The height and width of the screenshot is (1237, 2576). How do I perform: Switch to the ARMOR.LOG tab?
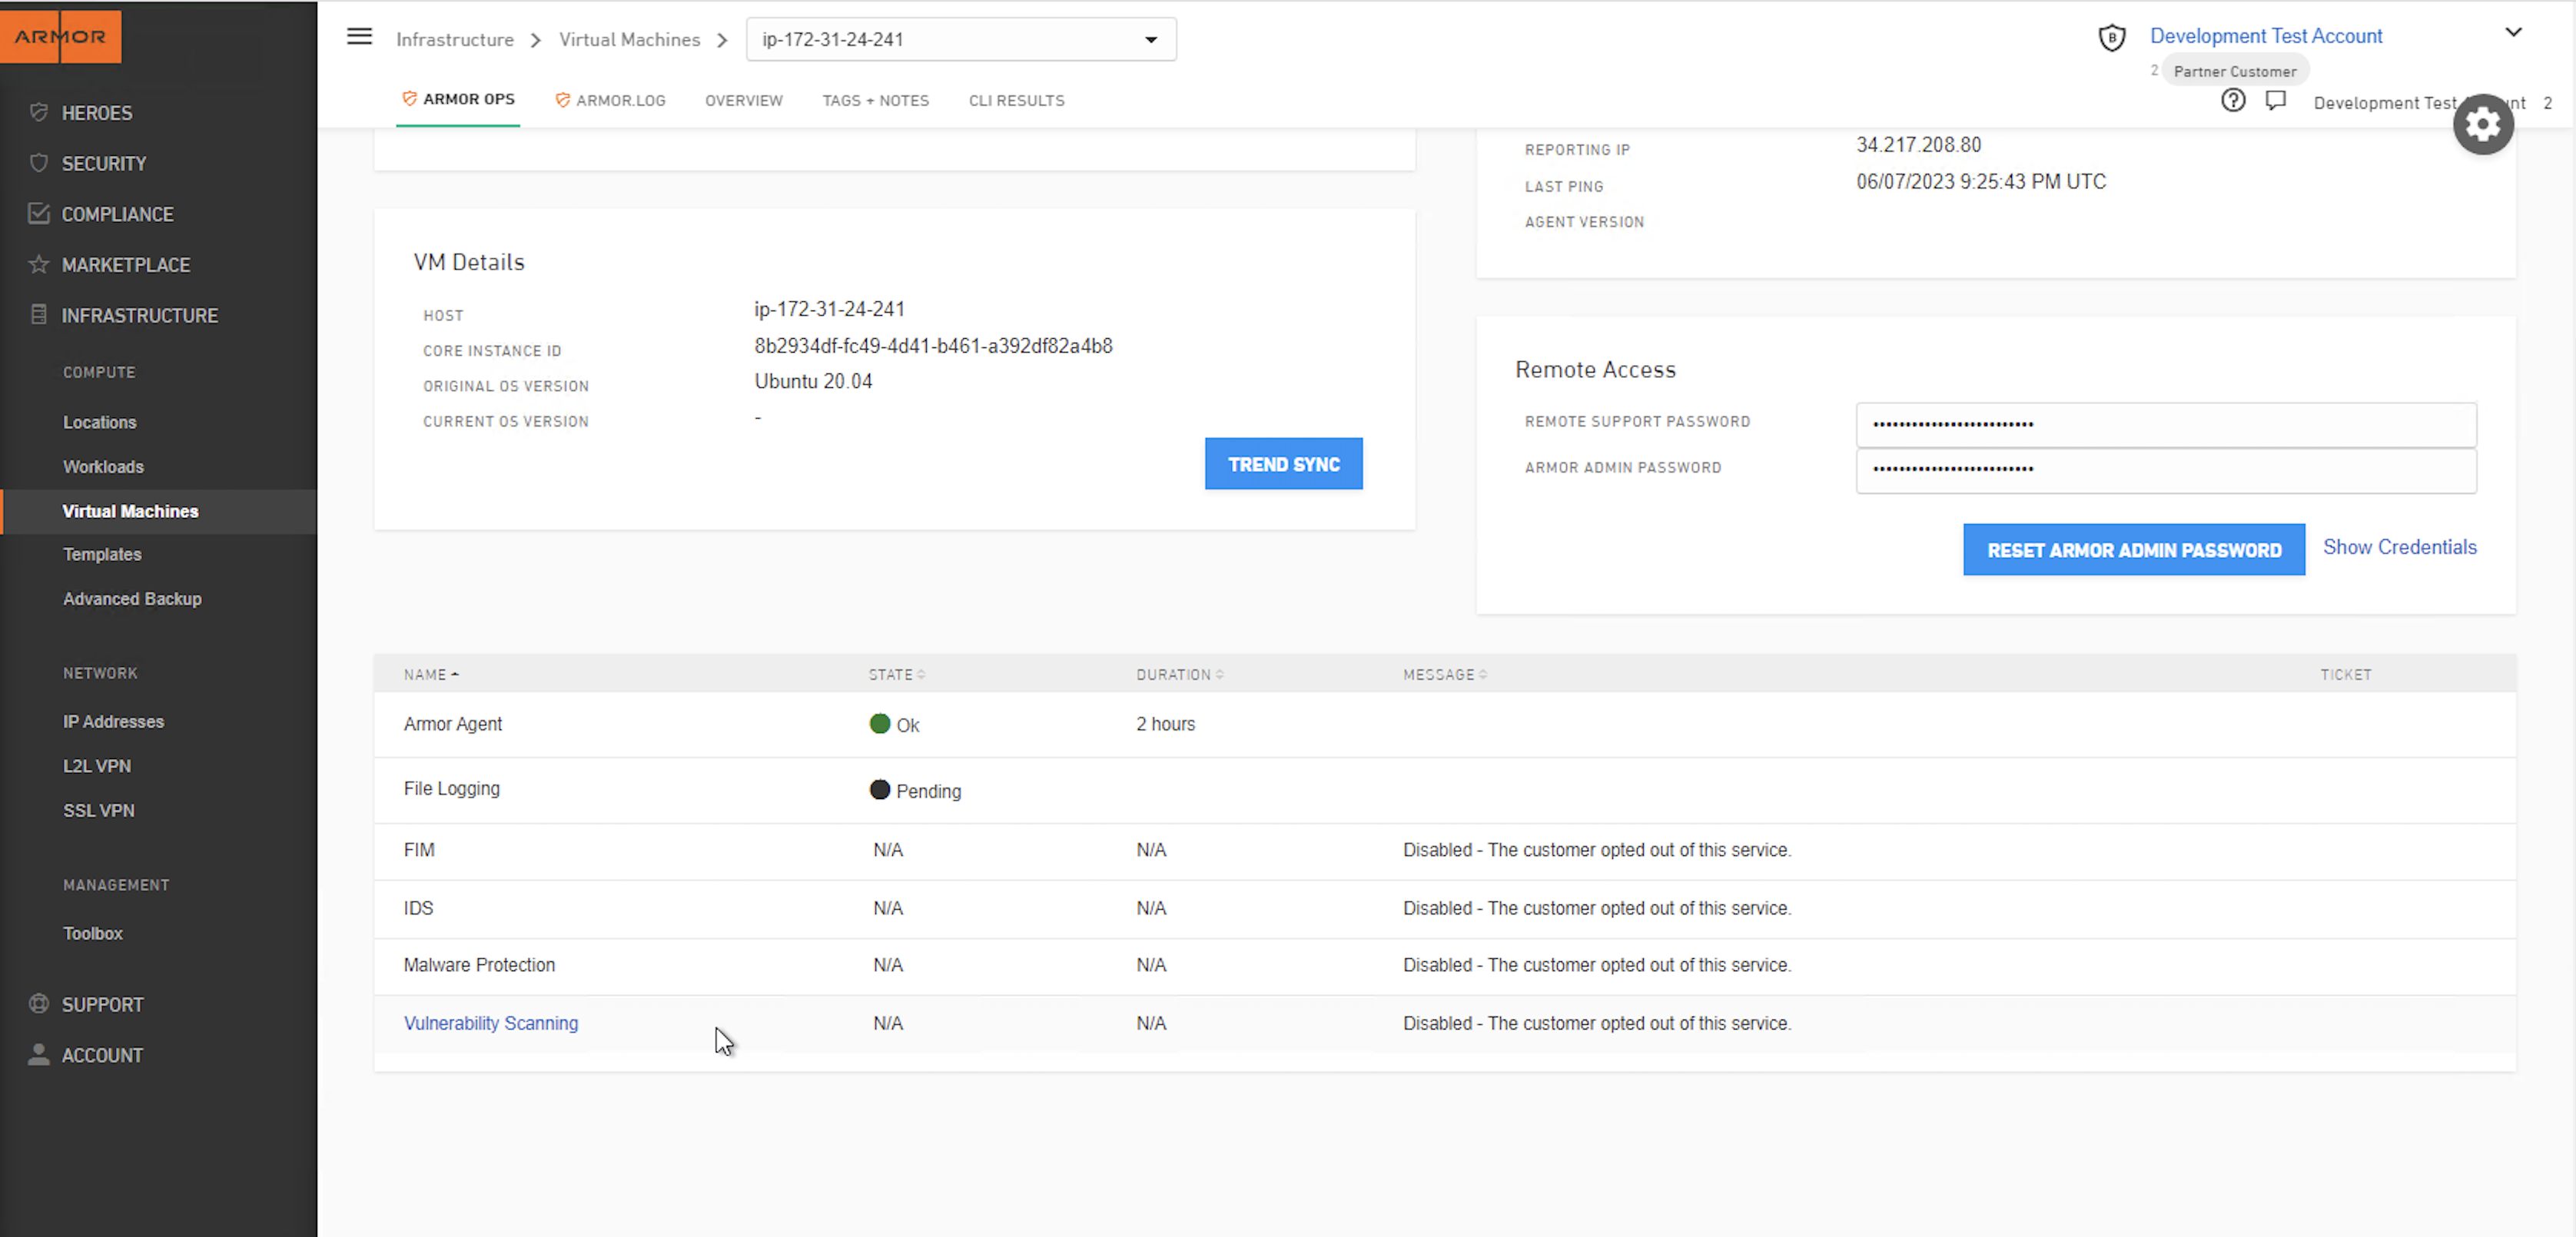[610, 100]
